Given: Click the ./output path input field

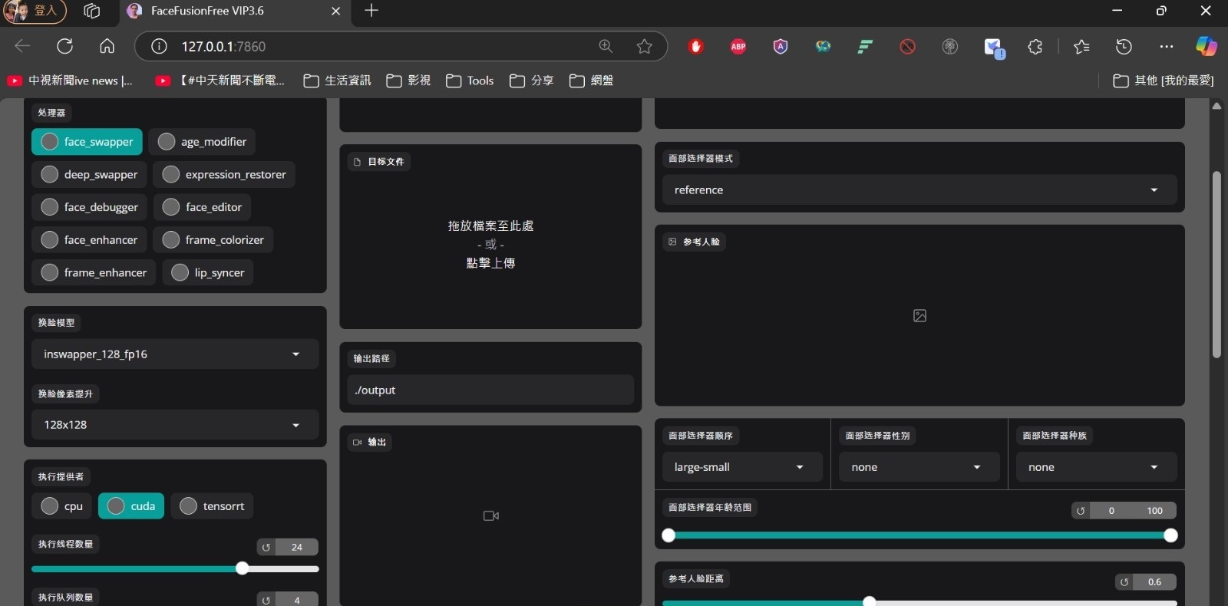Looking at the screenshot, I should tap(490, 390).
